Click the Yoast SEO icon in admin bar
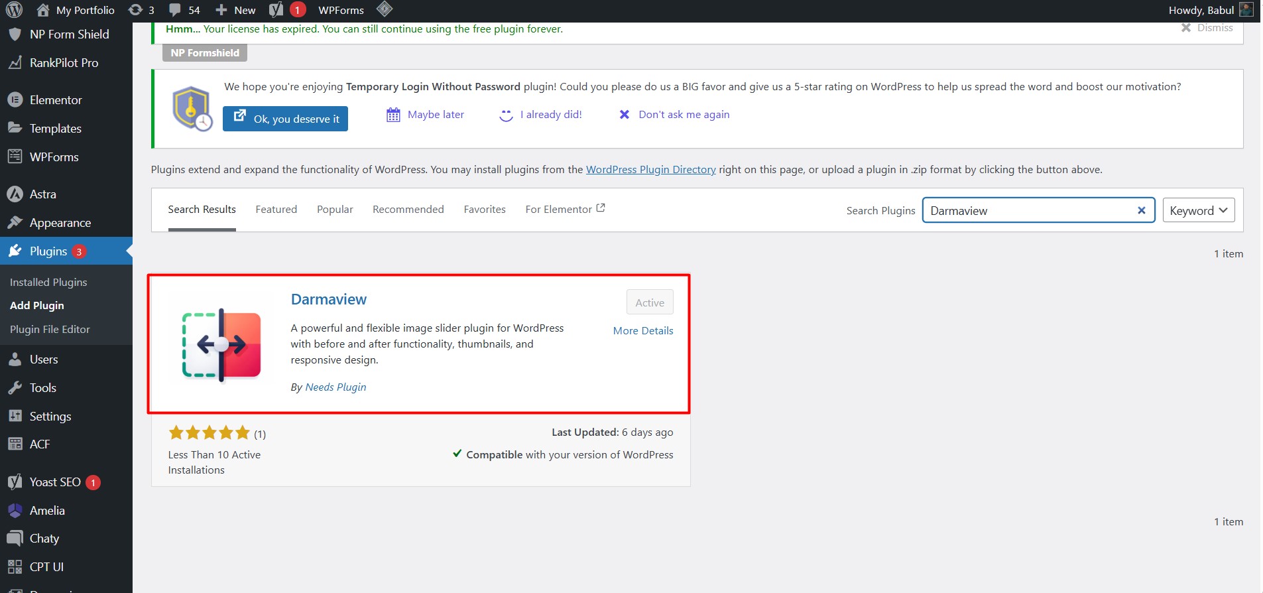Image resolution: width=1263 pixels, height=593 pixels. (x=276, y=10)
